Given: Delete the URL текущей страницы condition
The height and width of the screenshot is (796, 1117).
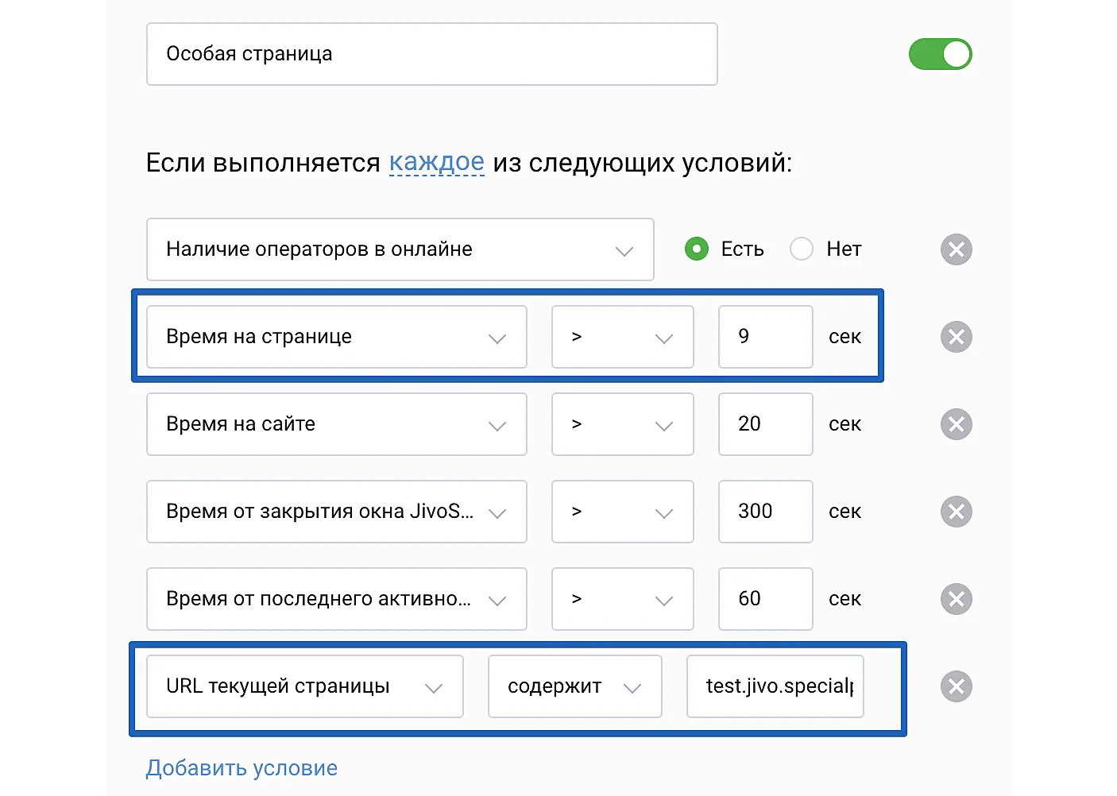Looking at the screenshot, I should (956, 686).
